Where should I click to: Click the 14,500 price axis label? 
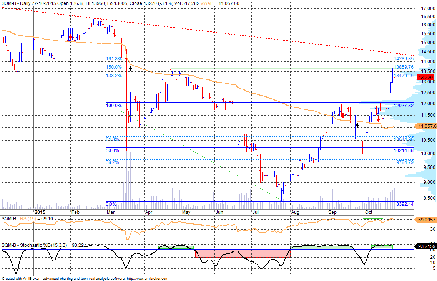coord(427,52)
